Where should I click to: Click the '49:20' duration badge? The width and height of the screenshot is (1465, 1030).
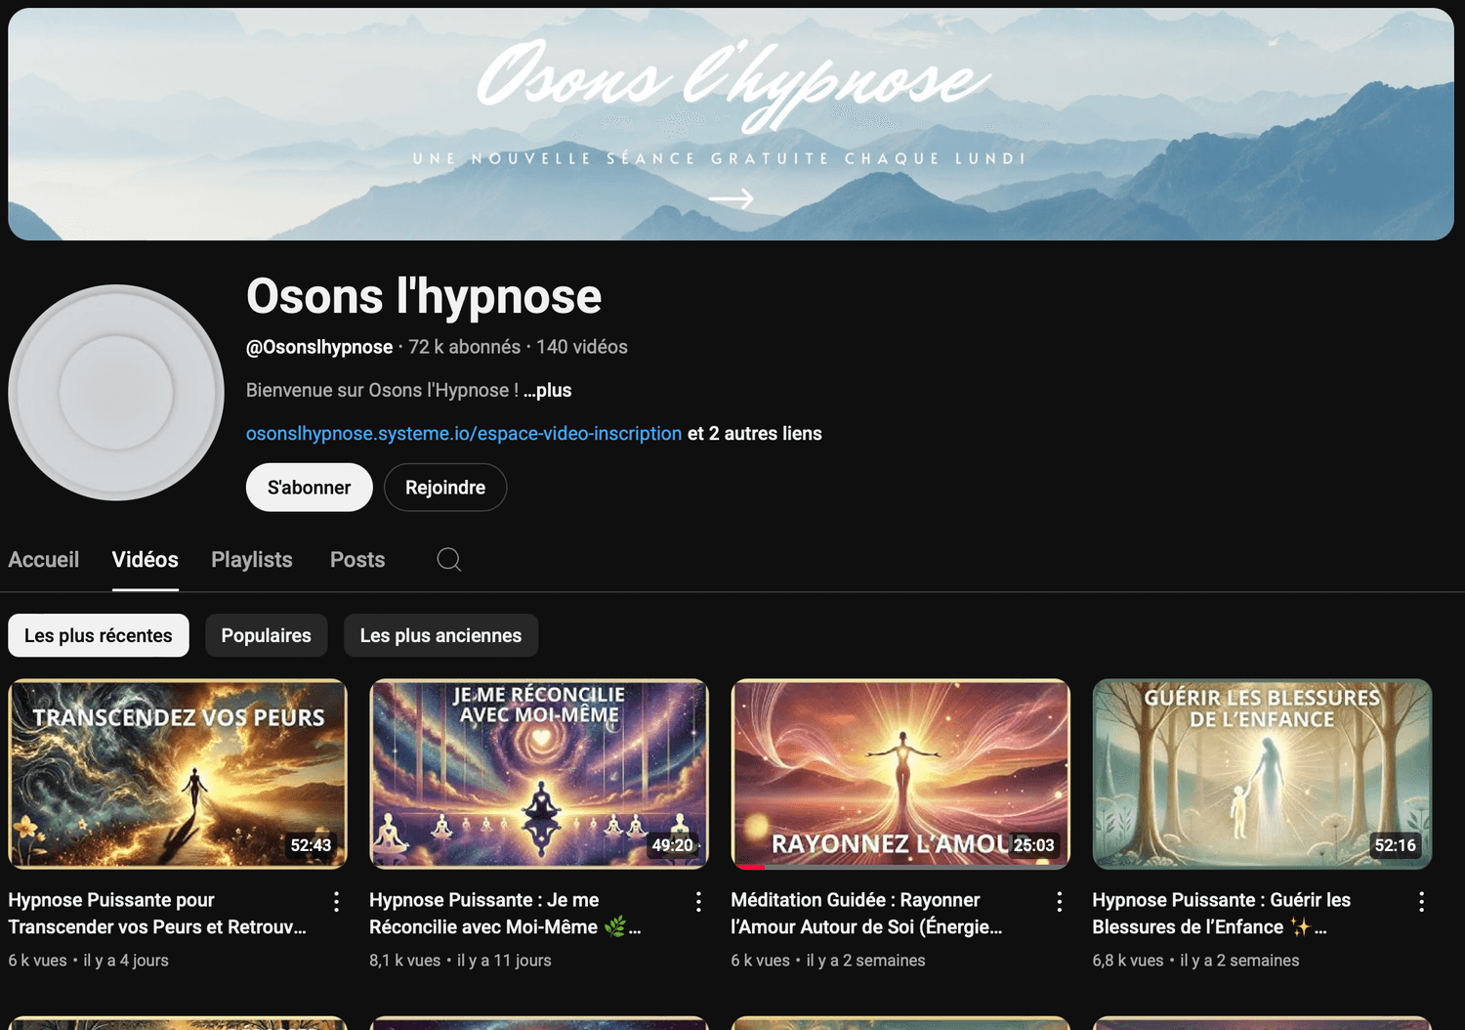tap(672, 845)
